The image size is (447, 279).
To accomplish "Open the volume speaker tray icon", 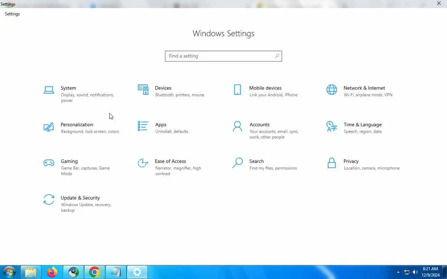I will click(415, 272).
